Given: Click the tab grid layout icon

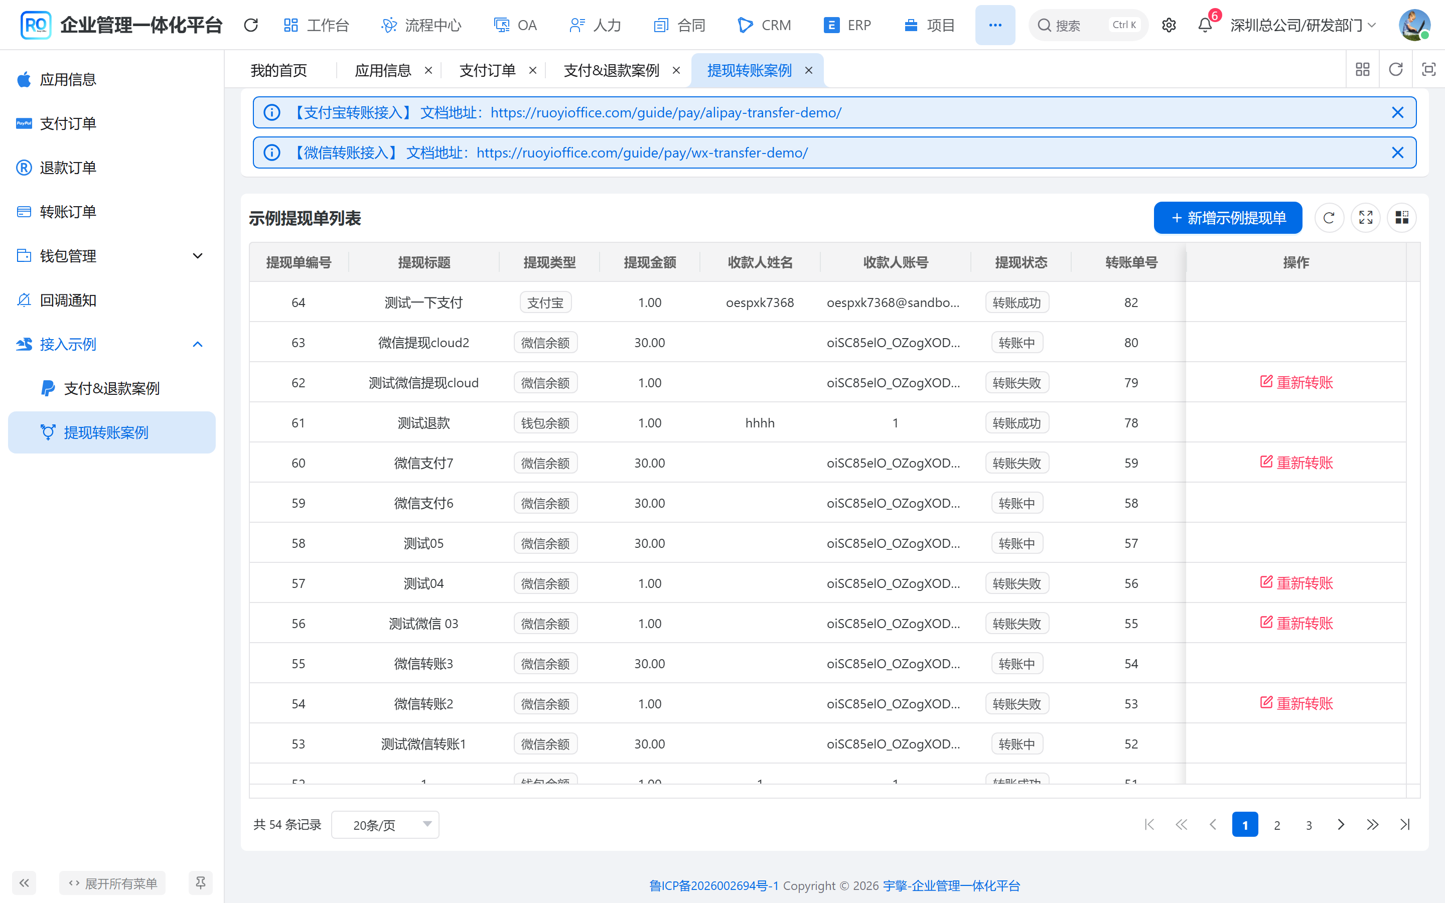Looking at the screenshot, I should (x=1363, y=69).
